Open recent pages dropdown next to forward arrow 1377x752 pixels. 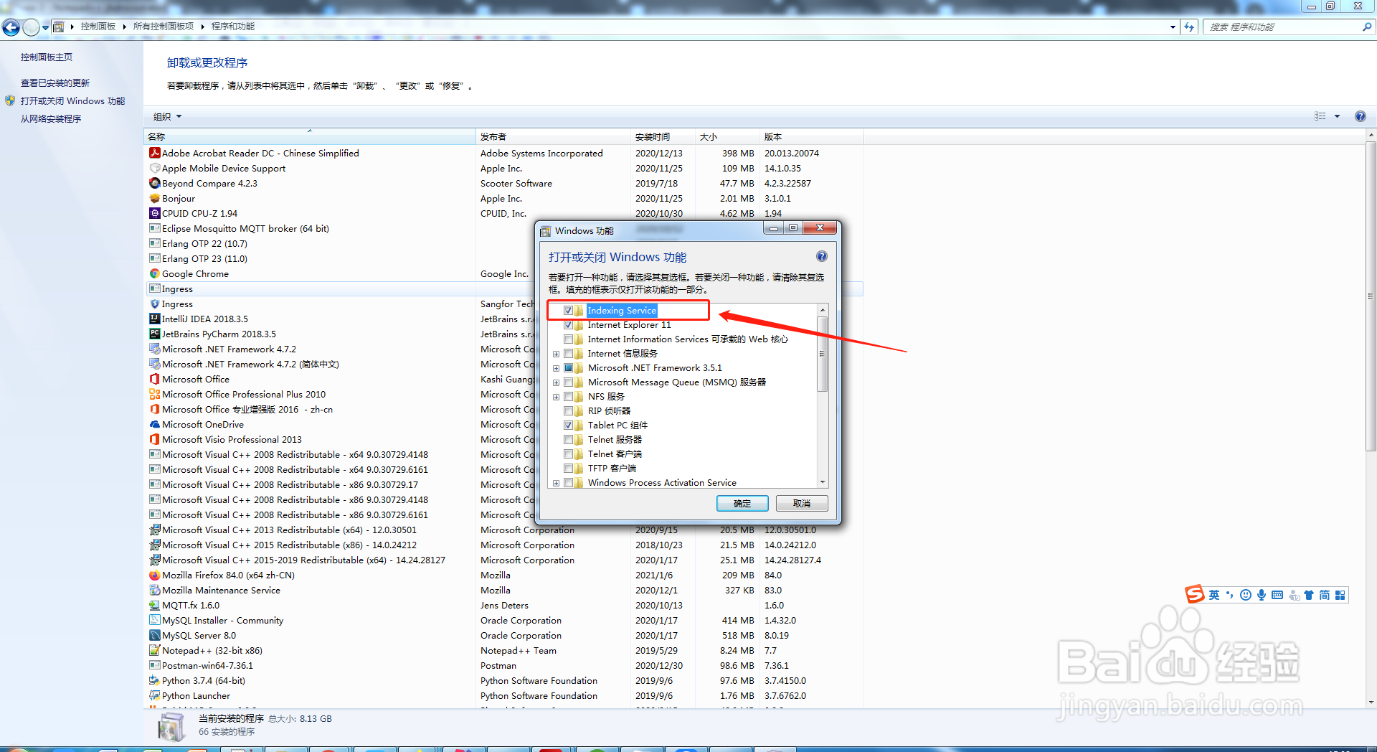click(x=46, y=27)
